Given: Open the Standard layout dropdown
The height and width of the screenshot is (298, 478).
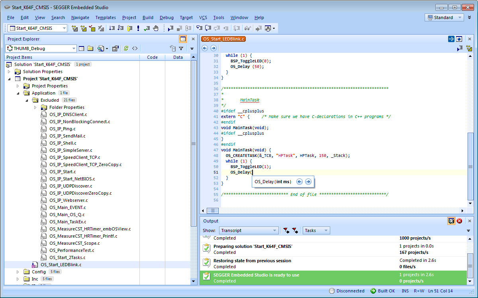Looking at the screenshot, I should click(x=445, y=17).
